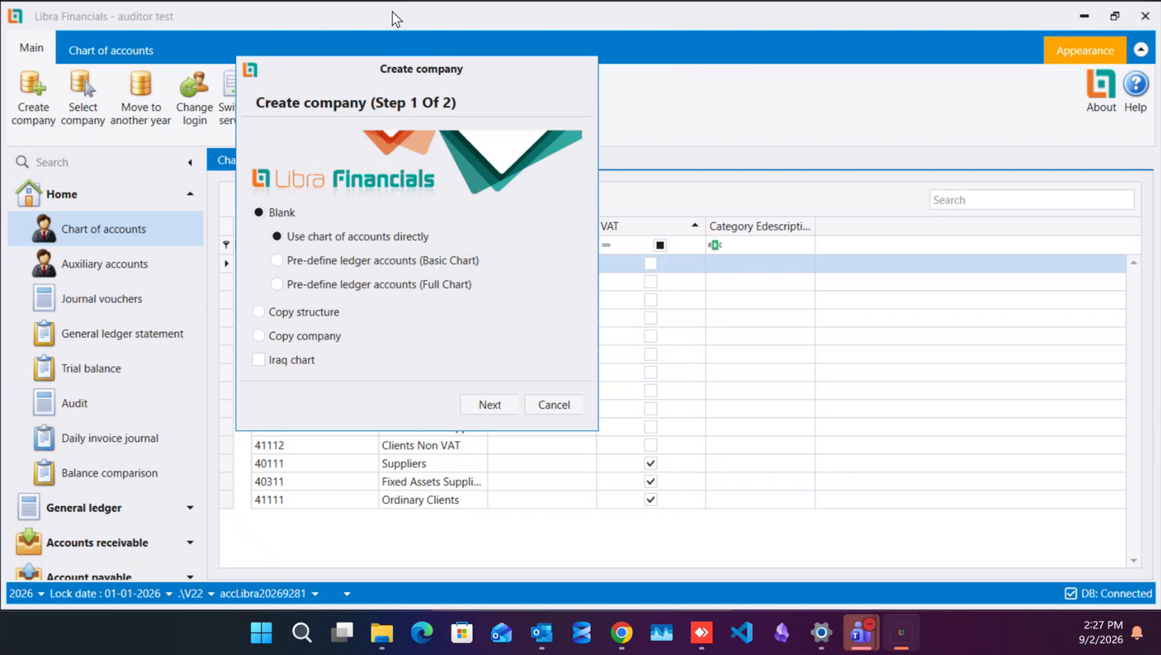This screenshot has height=655, width=1161.
Task: Open Trial balance in sidebar
Action: point(91,368)
